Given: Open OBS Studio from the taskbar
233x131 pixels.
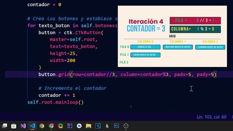Looking at the screenshot, I should click(x=126, y=126).
